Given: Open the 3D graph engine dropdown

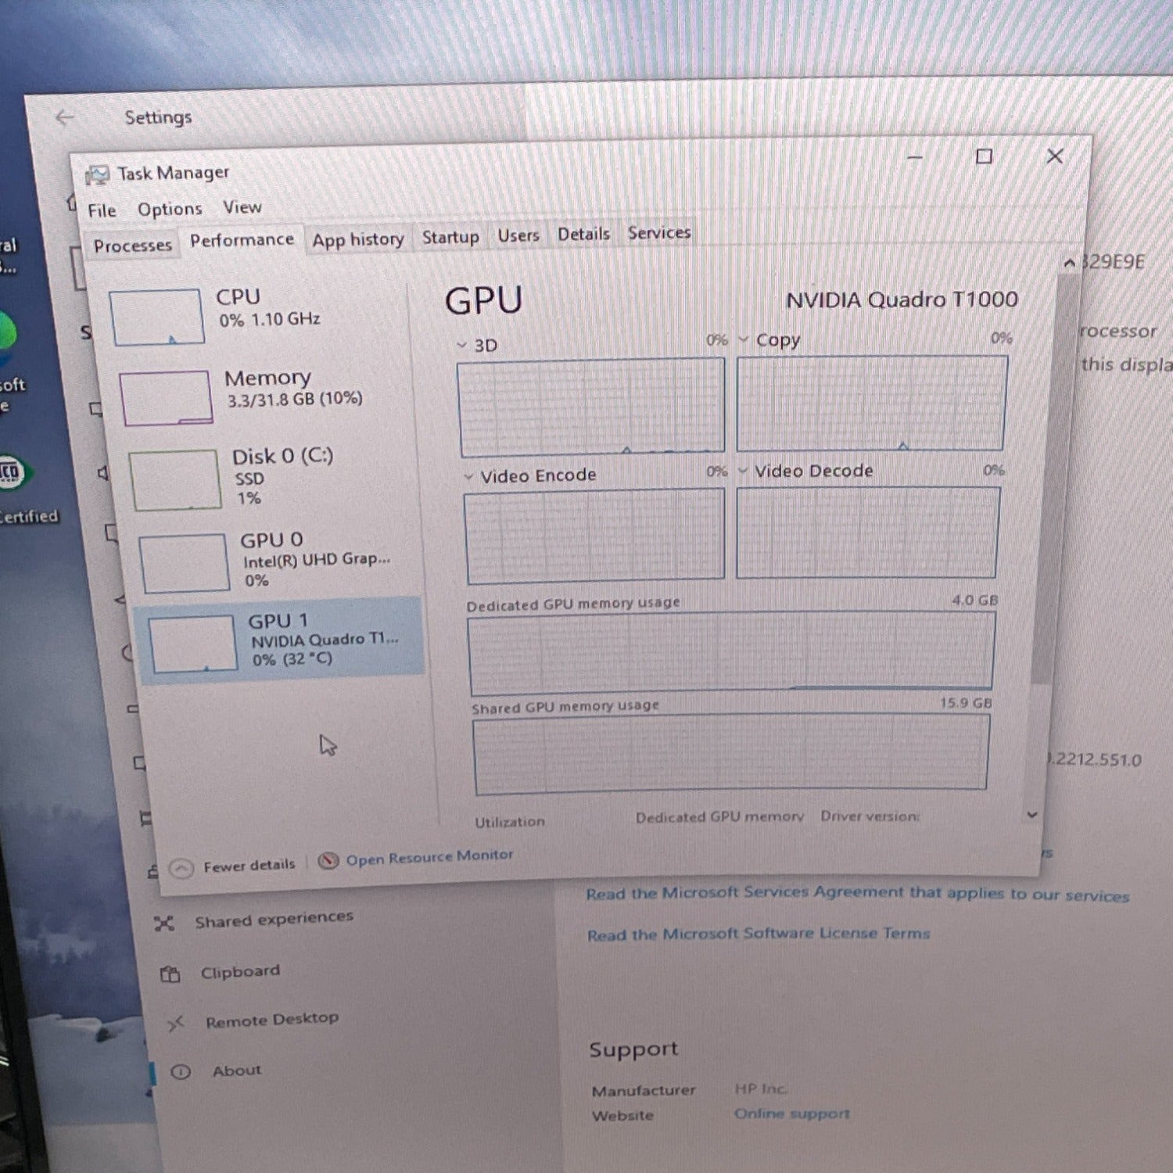Looking at the screenshot, I should [x=462, y=345].
